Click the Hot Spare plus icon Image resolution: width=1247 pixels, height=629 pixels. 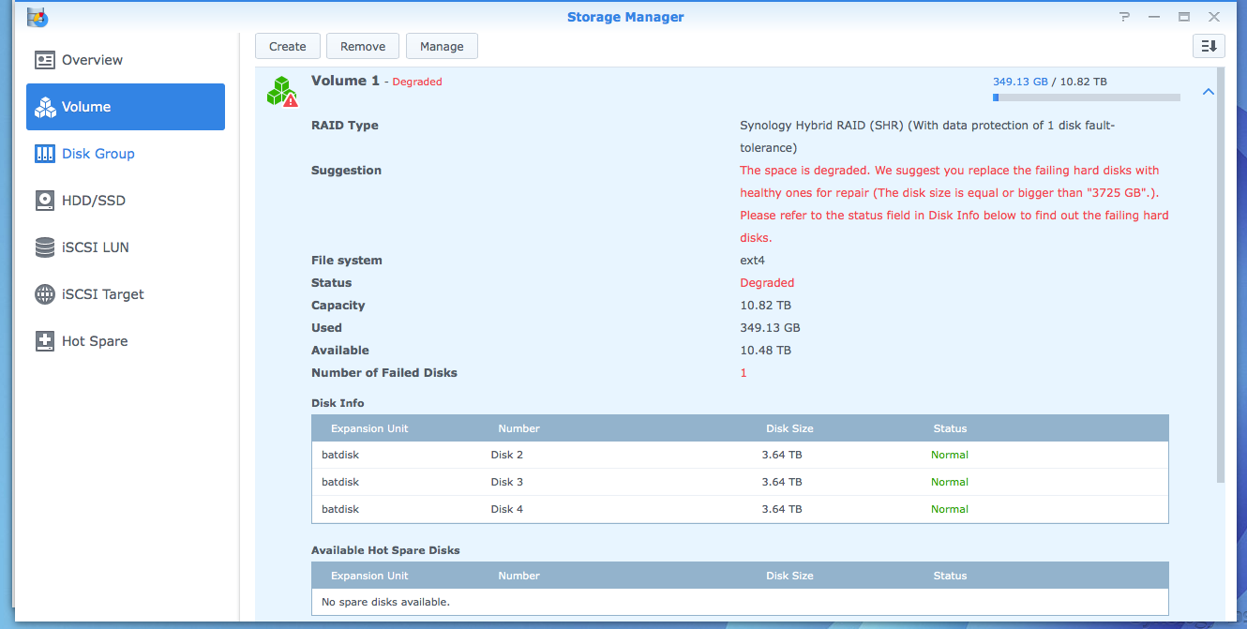click(x=45, y=341)
